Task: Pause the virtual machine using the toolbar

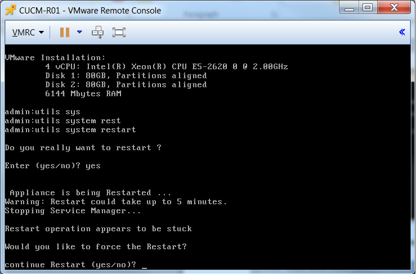Action: point(65,33)
